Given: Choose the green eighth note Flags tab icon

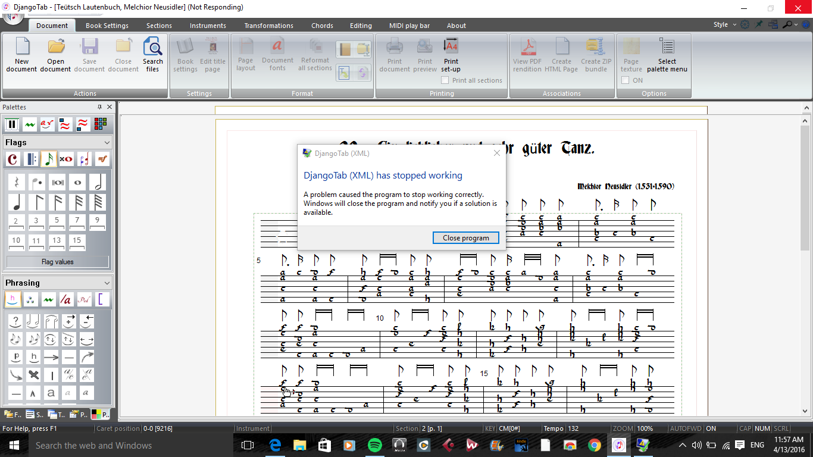Looking at the screenshot, I should [x=48, y=159].
